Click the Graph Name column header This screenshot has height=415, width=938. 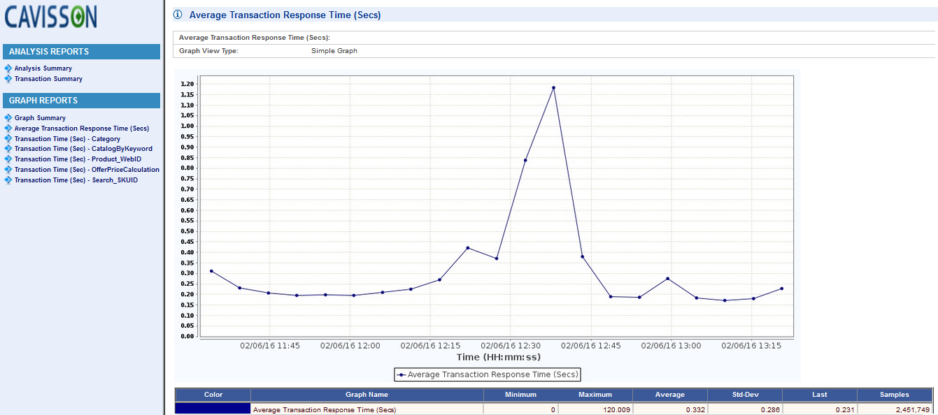(x=367, y=395)
